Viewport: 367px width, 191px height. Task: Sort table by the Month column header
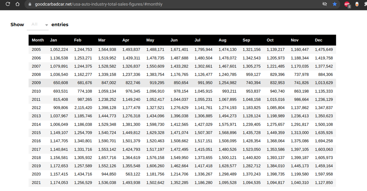38,40
